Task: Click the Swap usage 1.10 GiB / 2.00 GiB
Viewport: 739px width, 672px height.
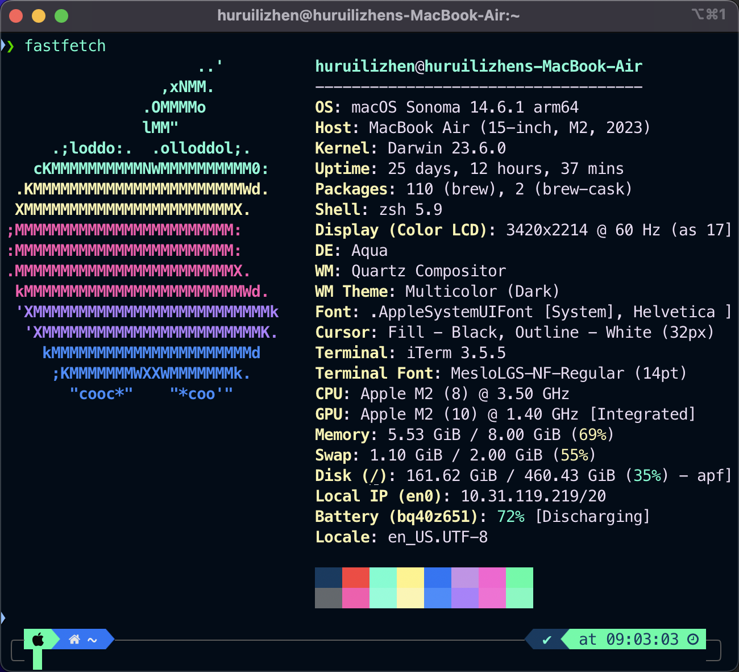Action: coord(456,455)
